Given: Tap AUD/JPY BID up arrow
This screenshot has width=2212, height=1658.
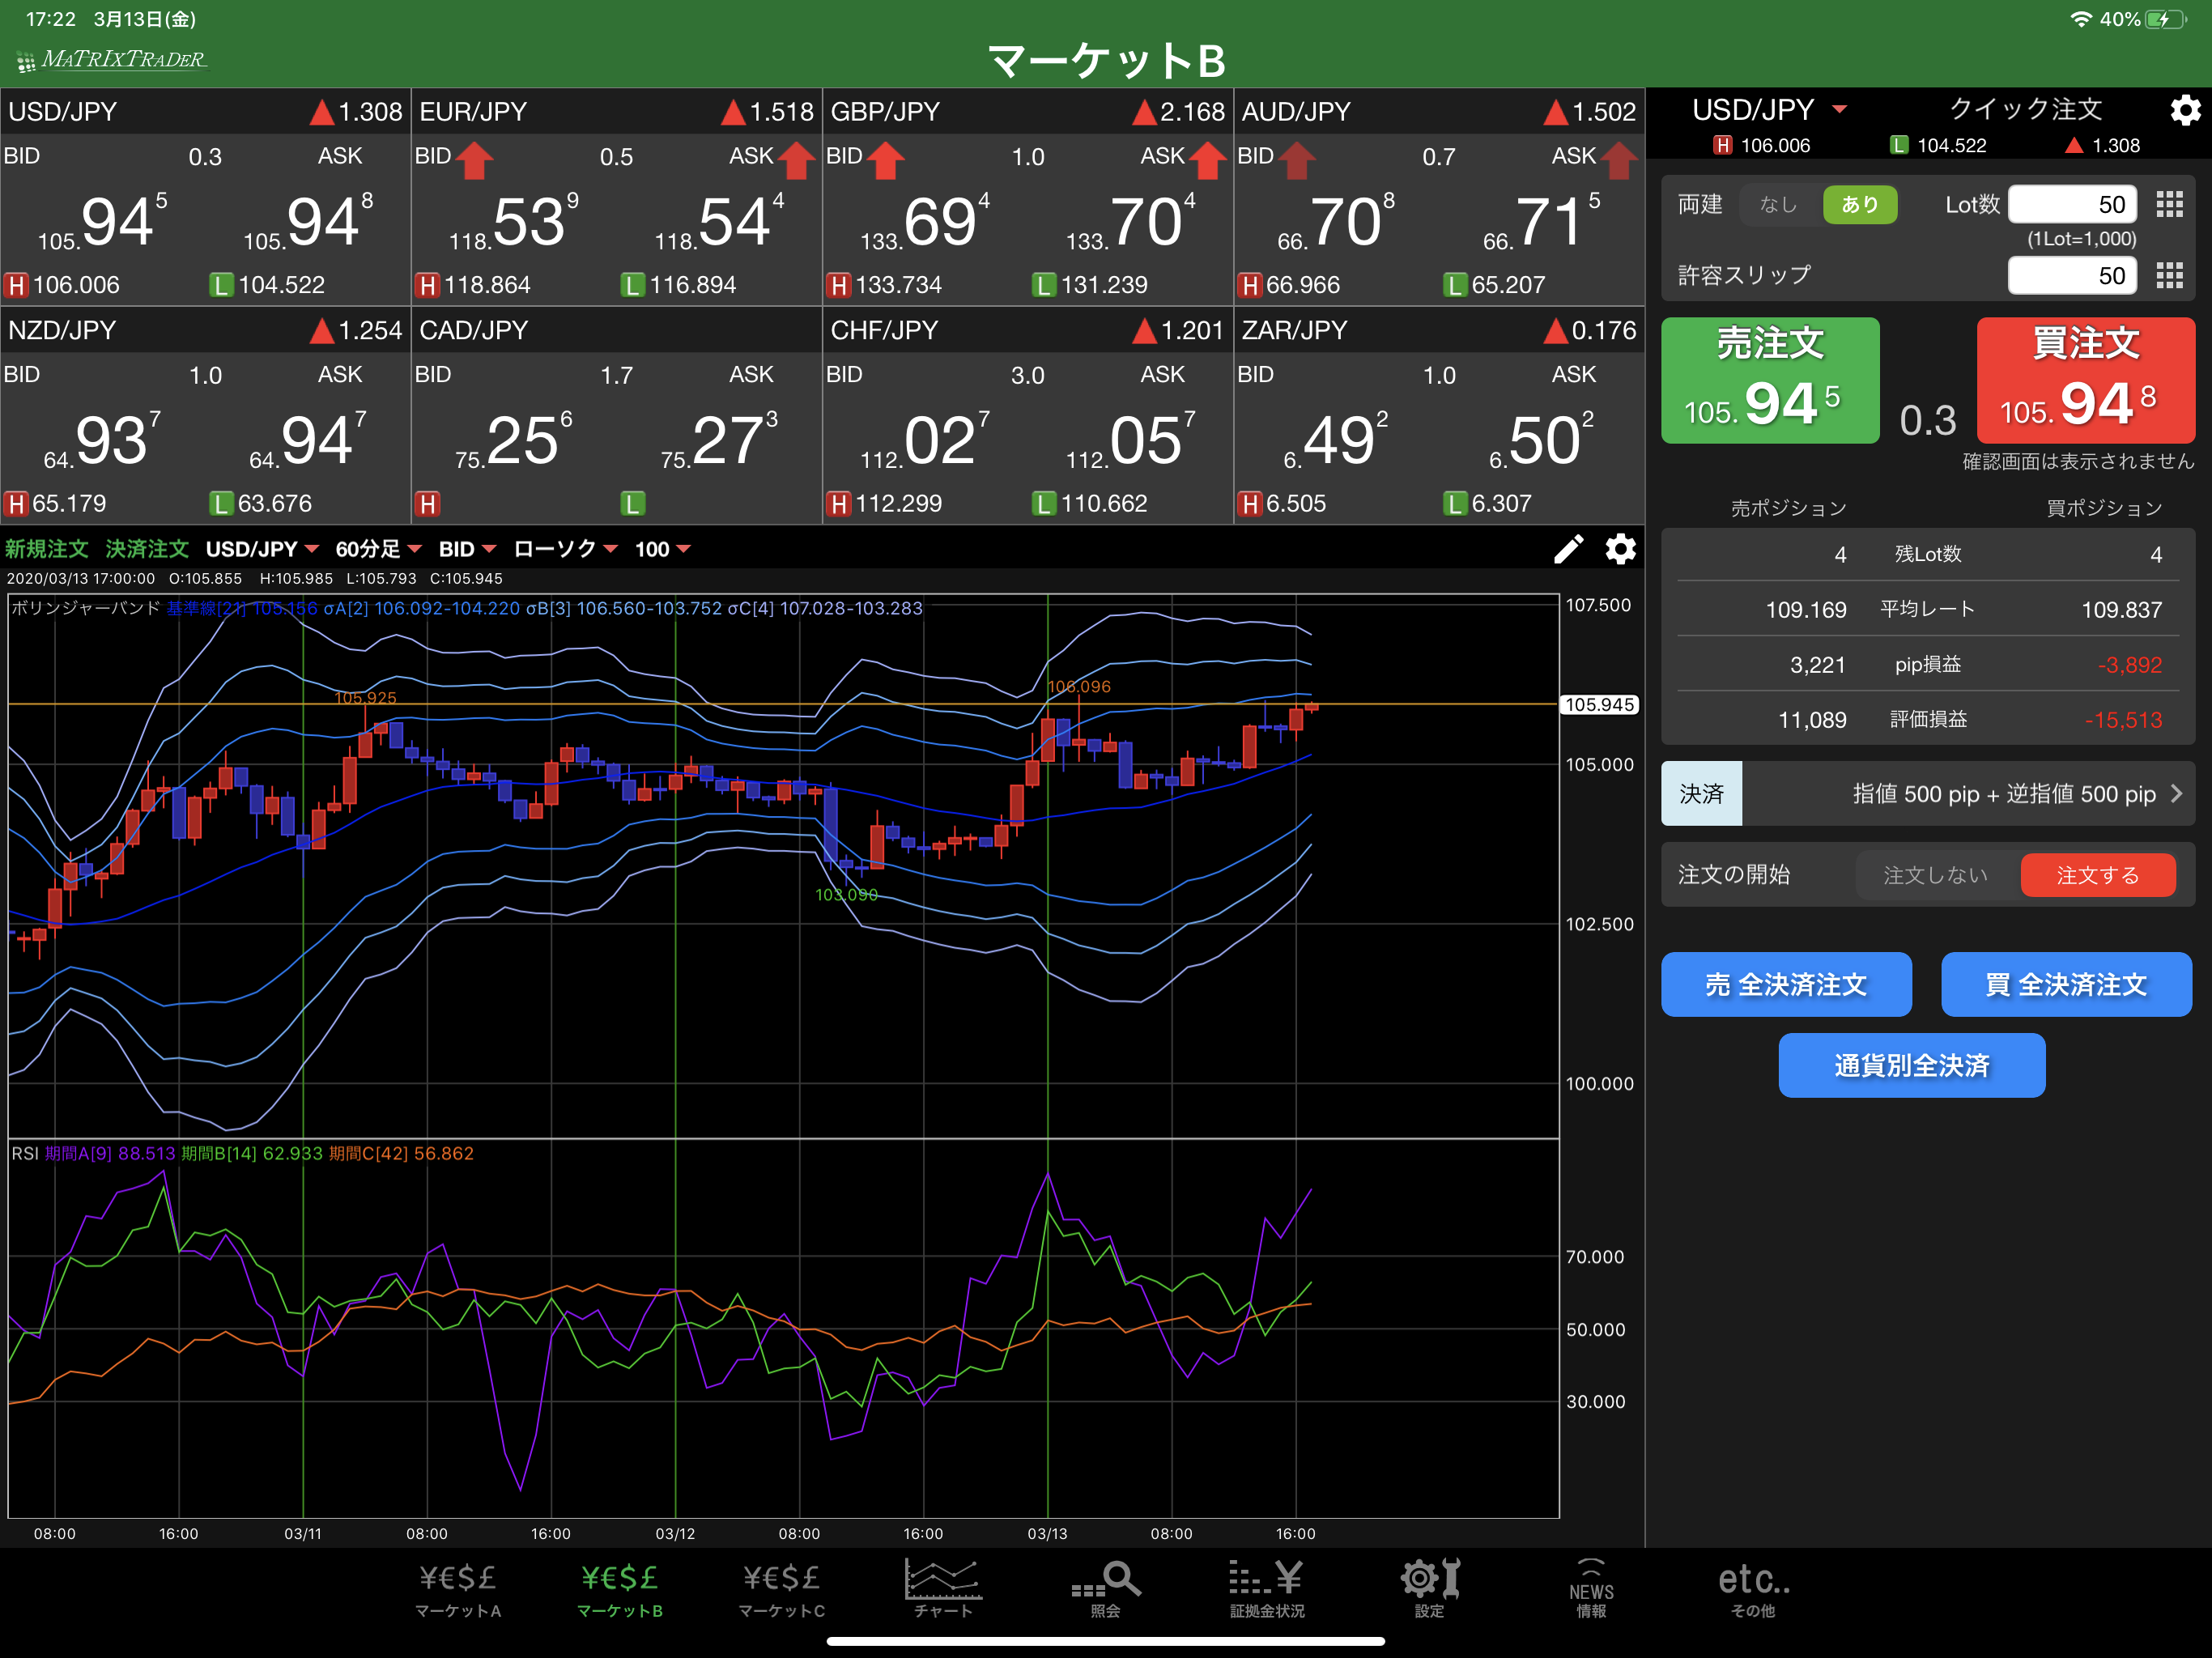Looking at the screenshot, I should [x=1297, y=160].
